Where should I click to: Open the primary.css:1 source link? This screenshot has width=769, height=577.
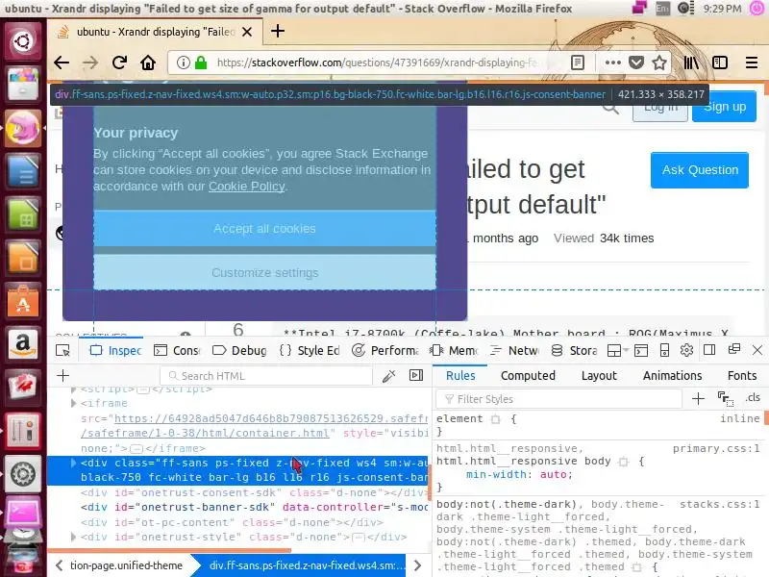(x=715, y=449)
